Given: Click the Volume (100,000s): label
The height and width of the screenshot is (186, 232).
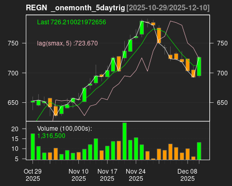Looking at the screenshot, I should point(64,129).
